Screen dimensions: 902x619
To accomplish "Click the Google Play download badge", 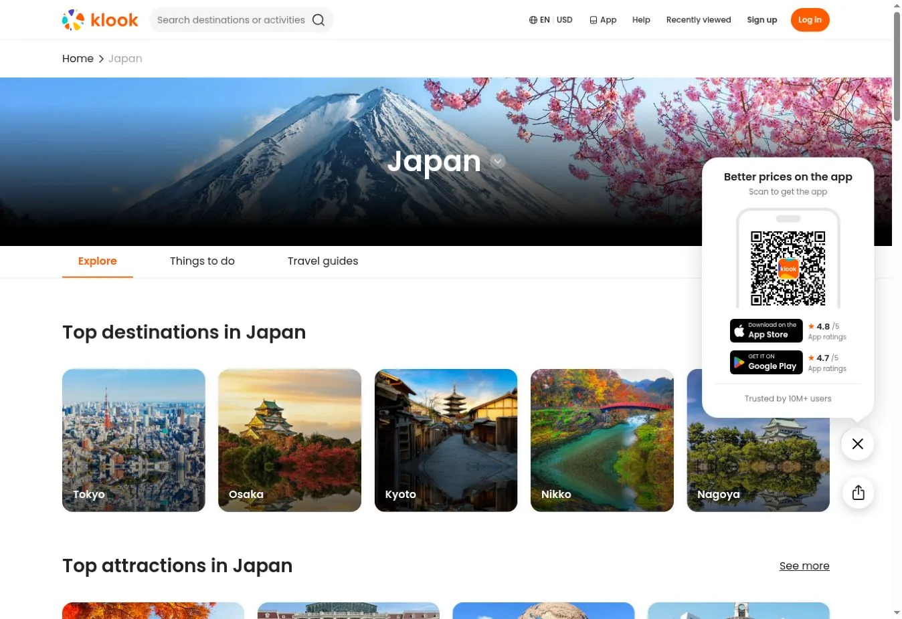I will (x=766, y=362).
